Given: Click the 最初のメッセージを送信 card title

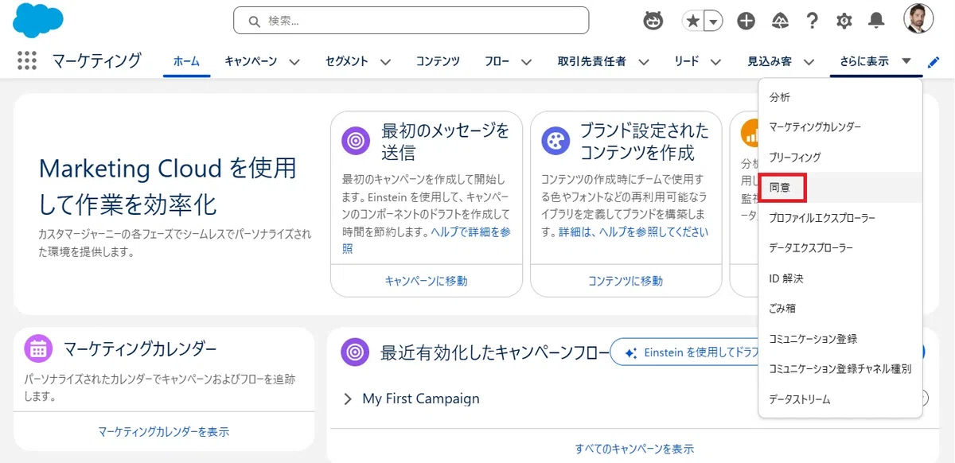Looking at the screenshot, I should (445, 141).
